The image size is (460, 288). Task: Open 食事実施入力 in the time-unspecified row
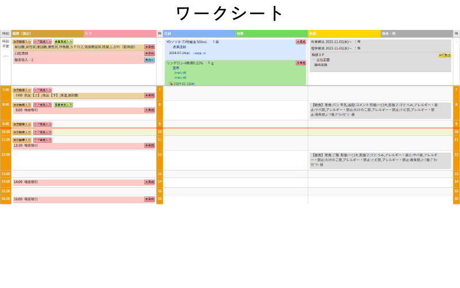point(63,42)
